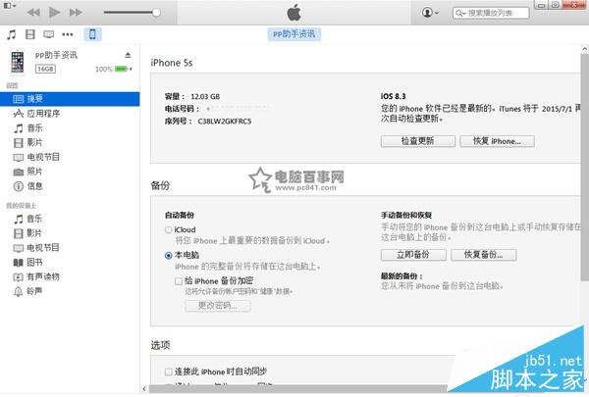The width and height of the screenshot is (589, 397).
Task: Open the top-left window menu dropdown
Action: point(10,6)
